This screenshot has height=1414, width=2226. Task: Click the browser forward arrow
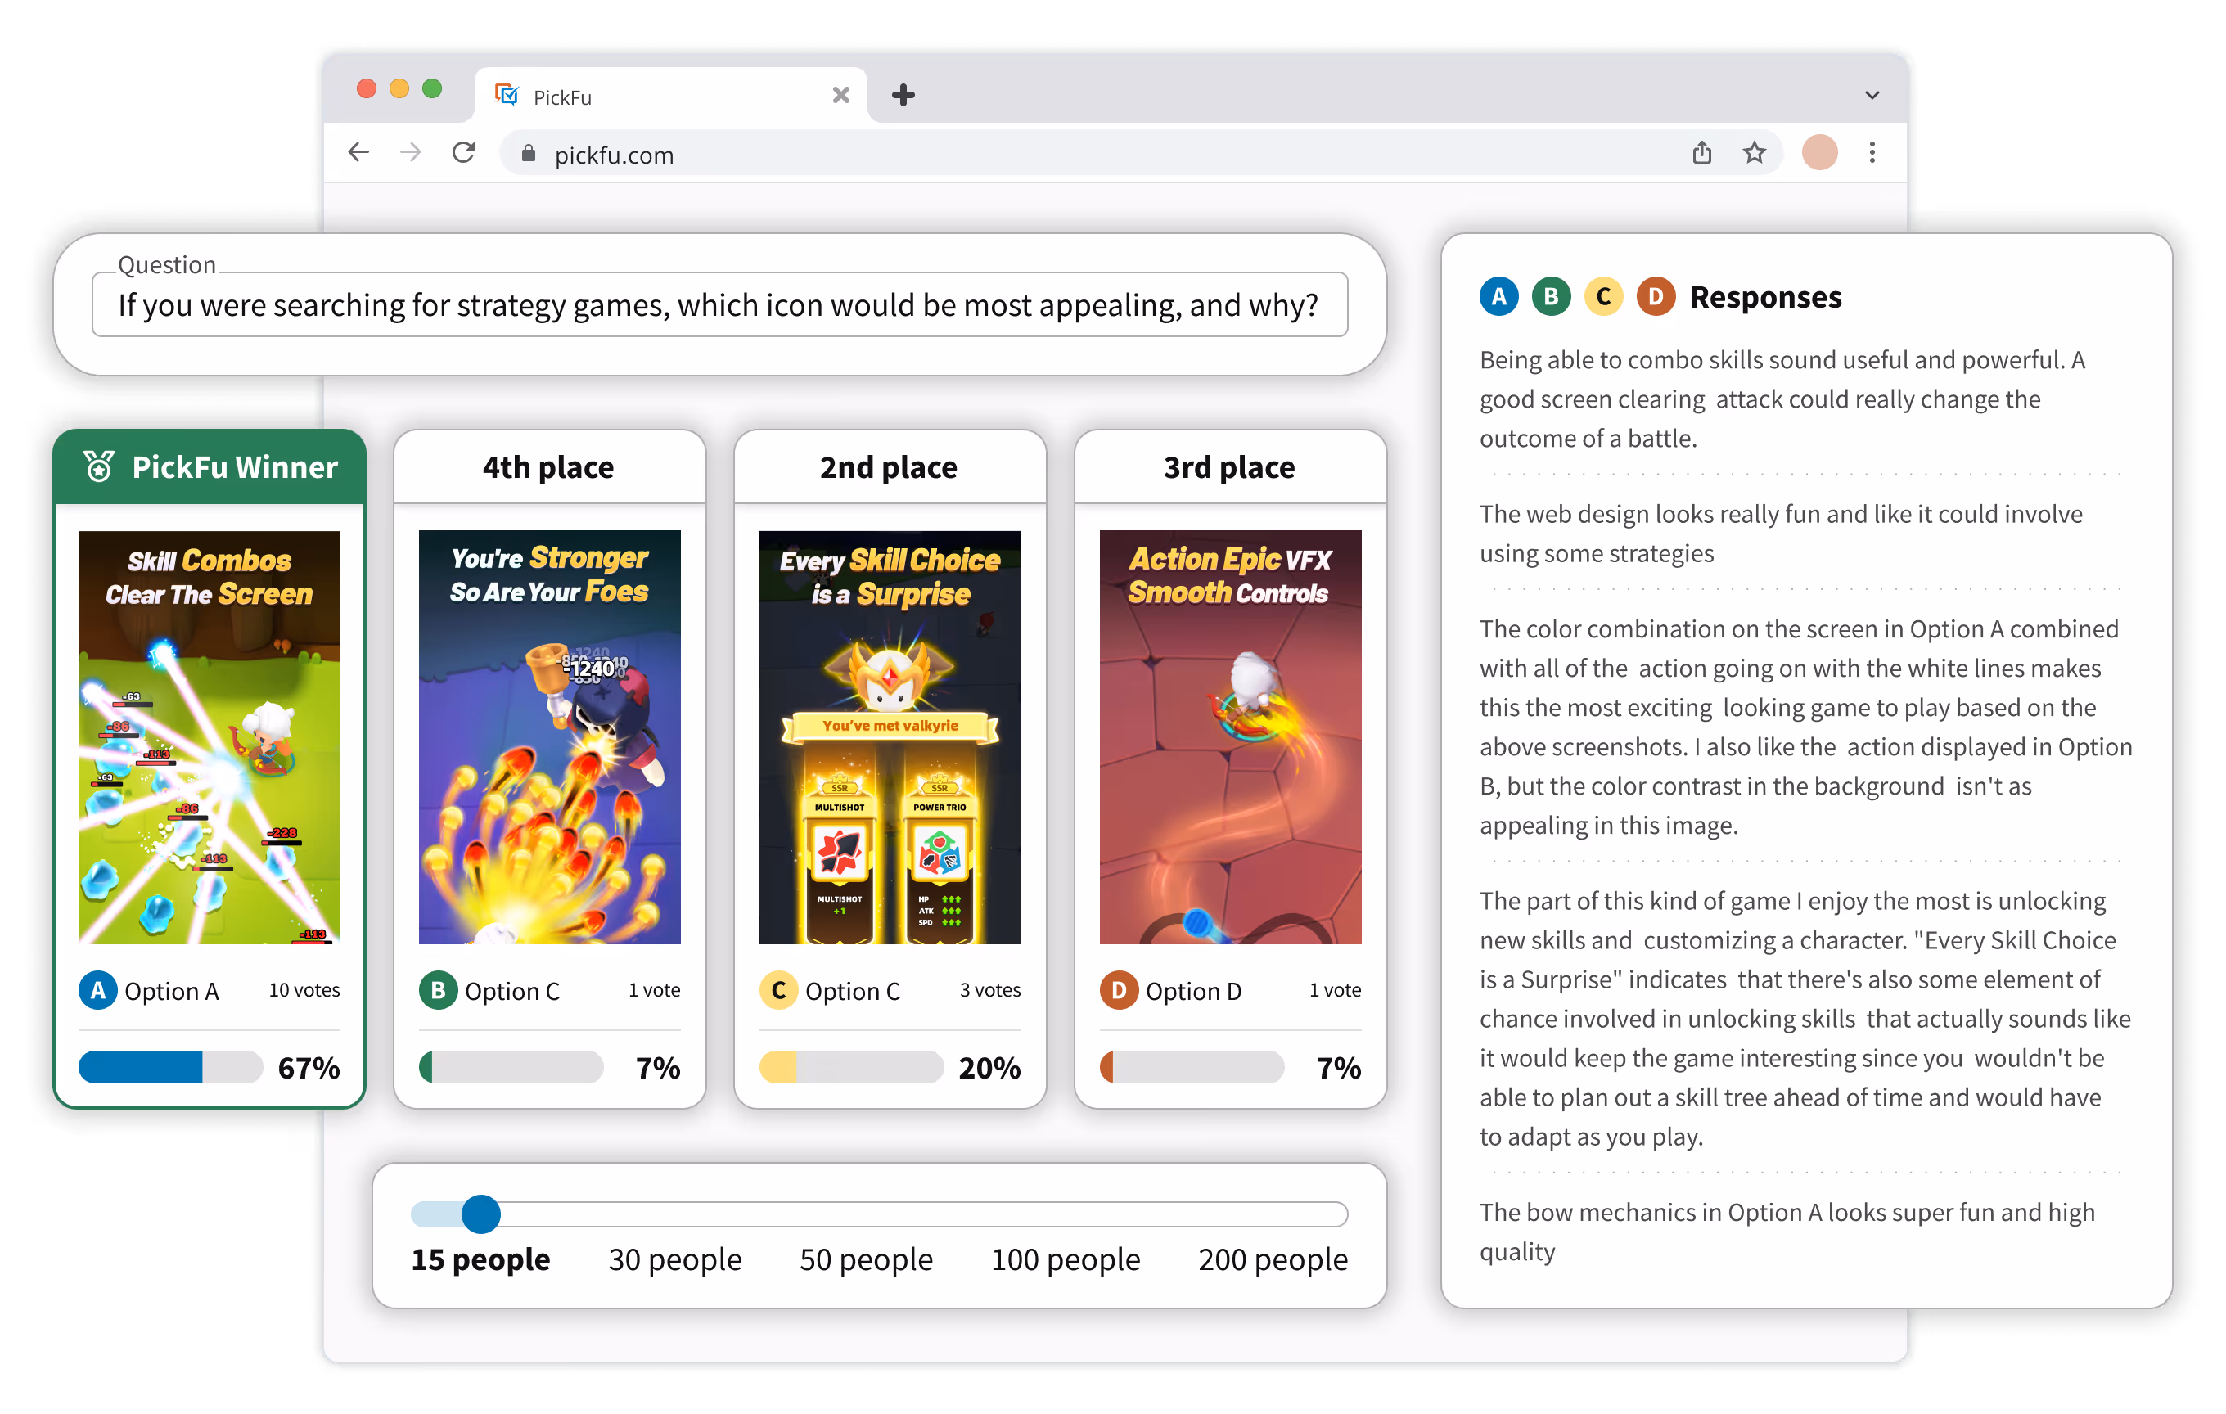411,152
